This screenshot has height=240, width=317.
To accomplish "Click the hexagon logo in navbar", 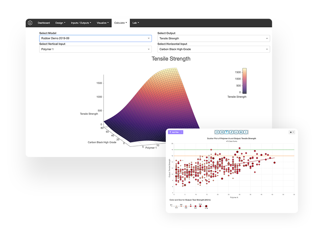I will tap(30, 23).
